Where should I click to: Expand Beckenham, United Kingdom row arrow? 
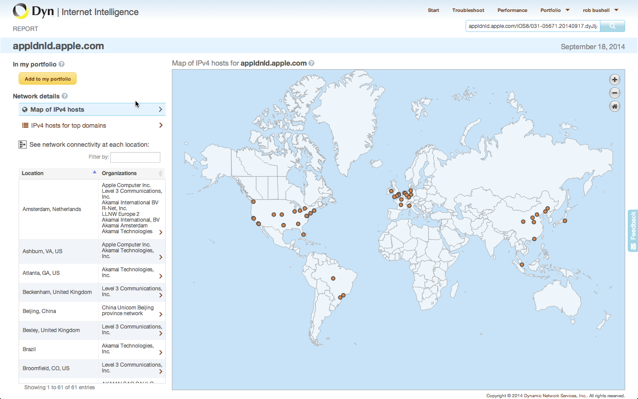(161, 295)
